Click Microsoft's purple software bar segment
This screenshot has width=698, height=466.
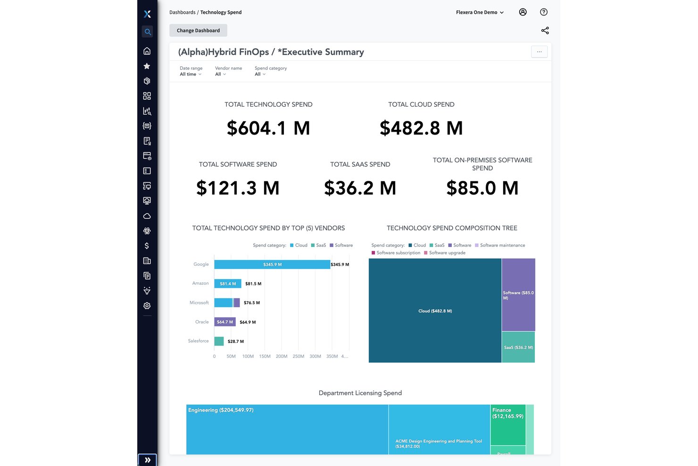coord(237,303)
